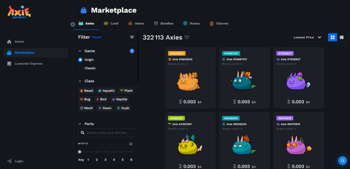Click the #3600924 orange ID badge
Screen dimensions: 350x169
177,54
